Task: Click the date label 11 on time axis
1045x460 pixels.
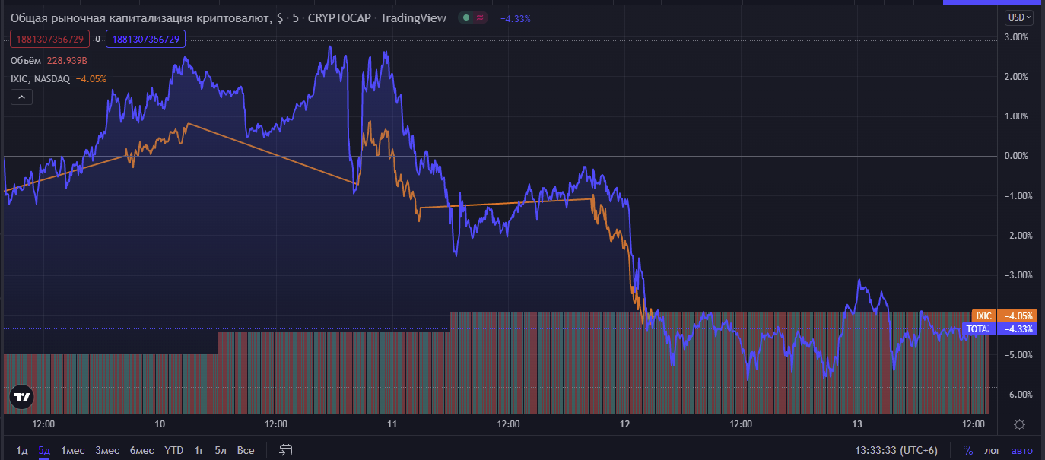Action: (x=392, y=424)
